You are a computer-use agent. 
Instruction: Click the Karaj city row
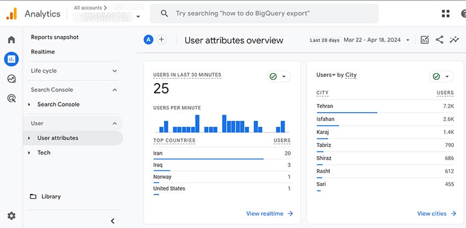(385, 133)
